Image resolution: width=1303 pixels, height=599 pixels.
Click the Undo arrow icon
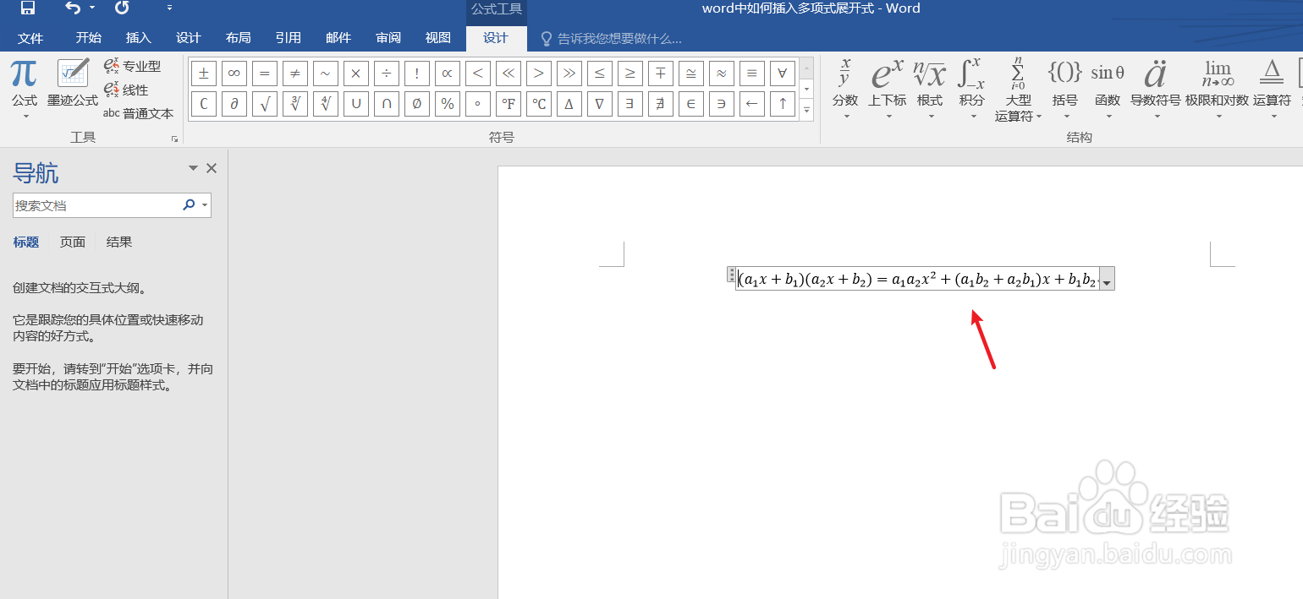74,8
